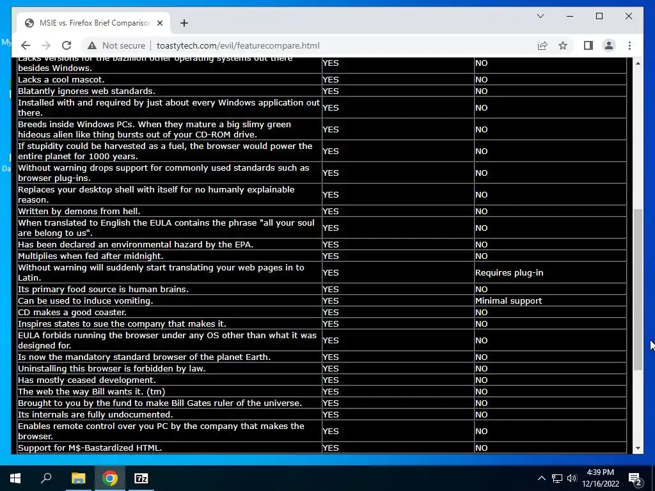Click "Without warning drops support" row text
The width and height of the screenshot is (655, 491).
point(164,173)
